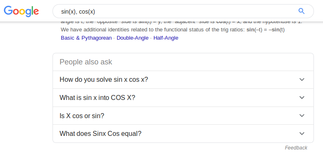The height and width of the screenshot is (159, 323).
Task: Open the Half-Angle link
Action: pyautogui.click(x=166, y=38)
